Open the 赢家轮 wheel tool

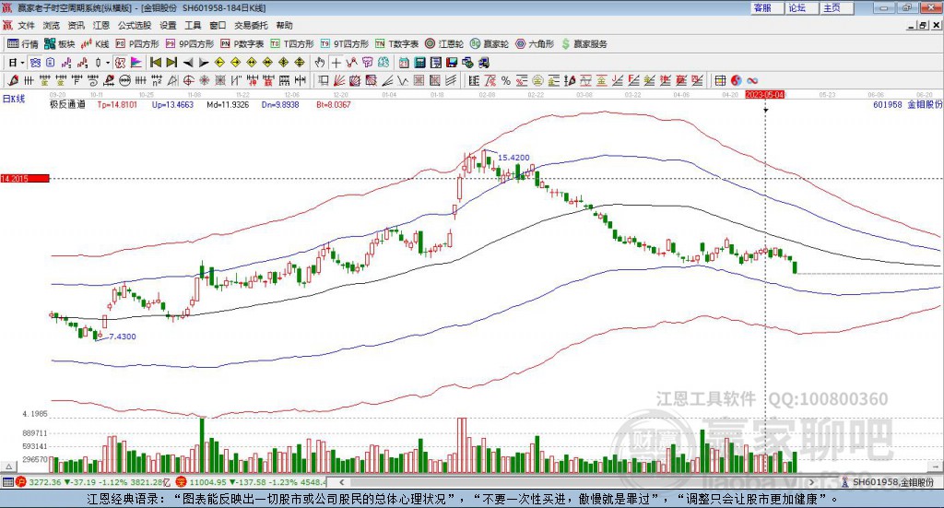(x=490, y=44)
